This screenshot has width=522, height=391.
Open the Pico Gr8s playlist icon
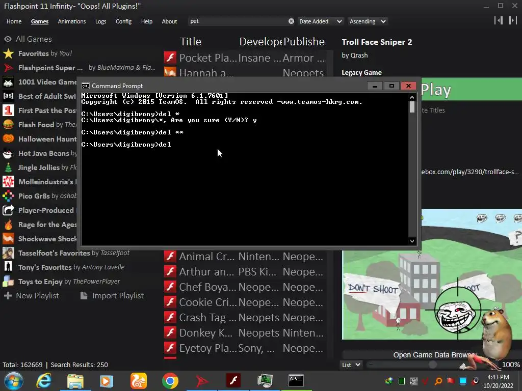pos(8,196)
